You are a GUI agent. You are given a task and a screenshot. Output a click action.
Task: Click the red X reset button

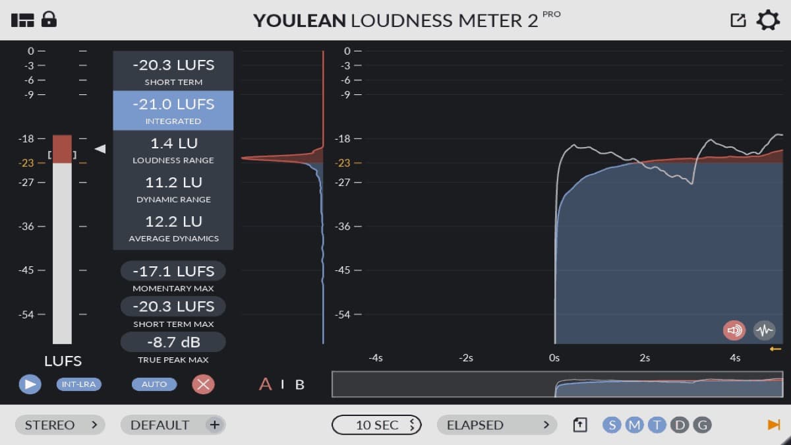click(203, 384)
